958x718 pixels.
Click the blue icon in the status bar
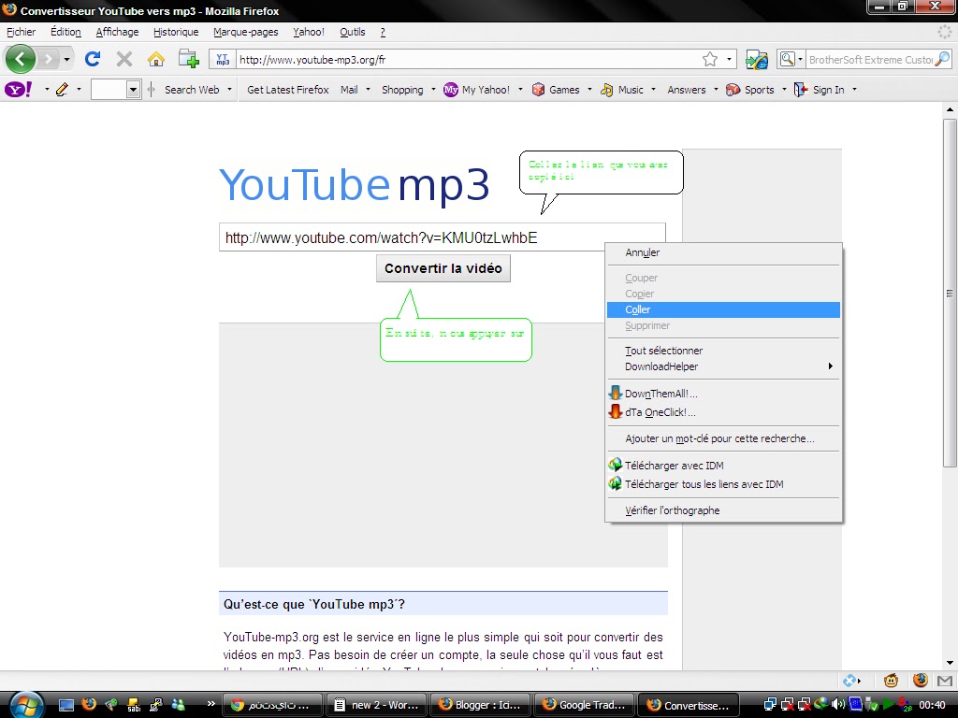point(849,681)
